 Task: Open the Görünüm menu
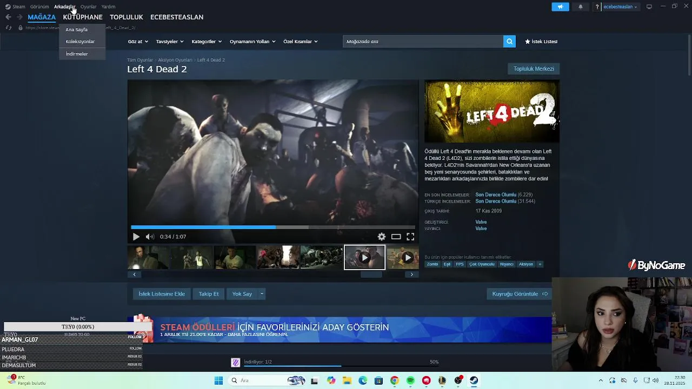(39, 6)
